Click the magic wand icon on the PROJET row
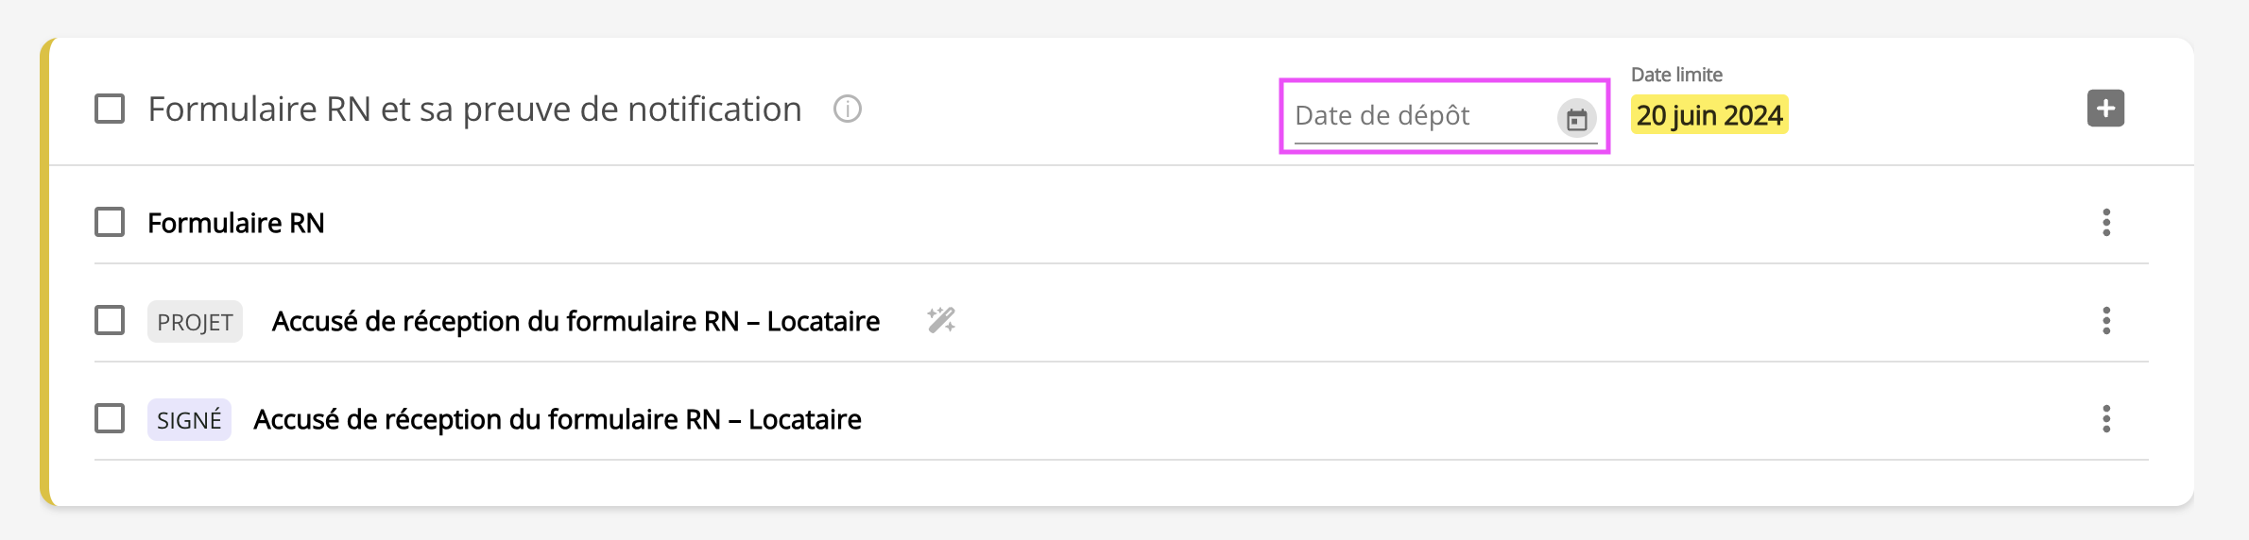 (x=941, y=321)
